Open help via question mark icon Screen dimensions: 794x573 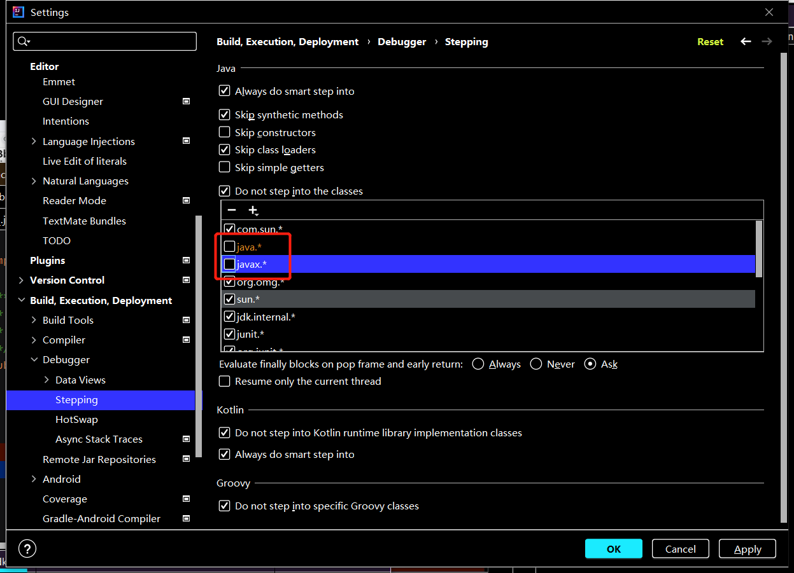point(27,548)
